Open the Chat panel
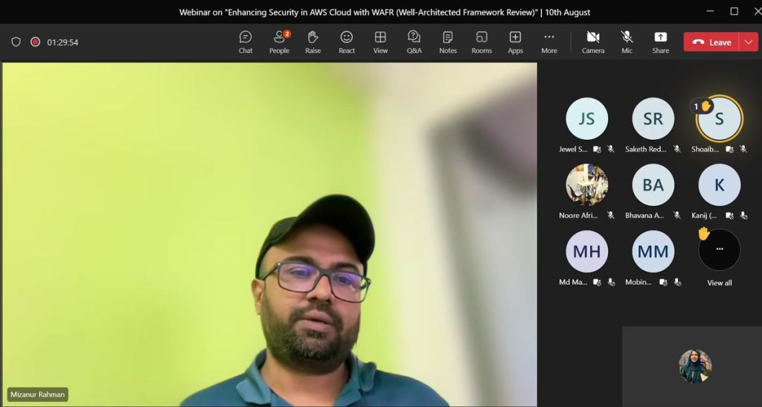 point(246,42)
